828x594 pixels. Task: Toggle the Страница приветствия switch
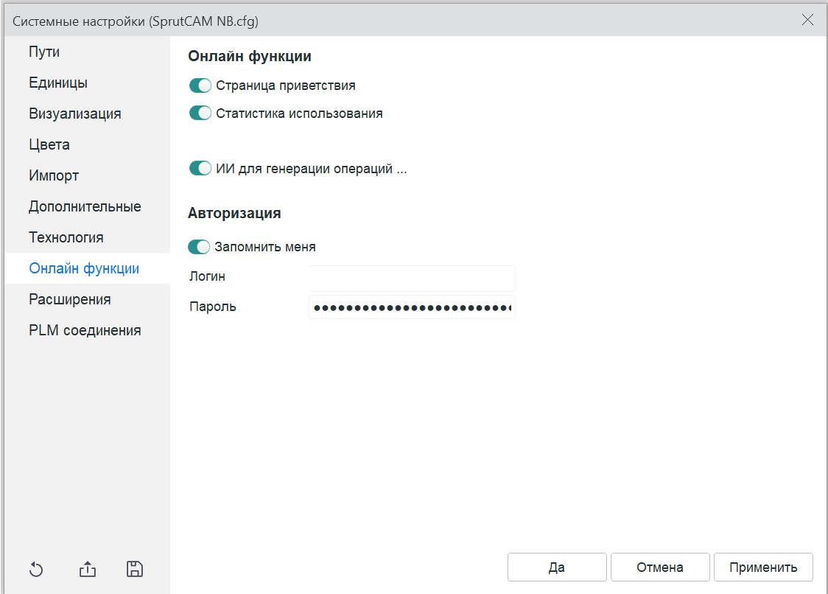coord(200,85)
